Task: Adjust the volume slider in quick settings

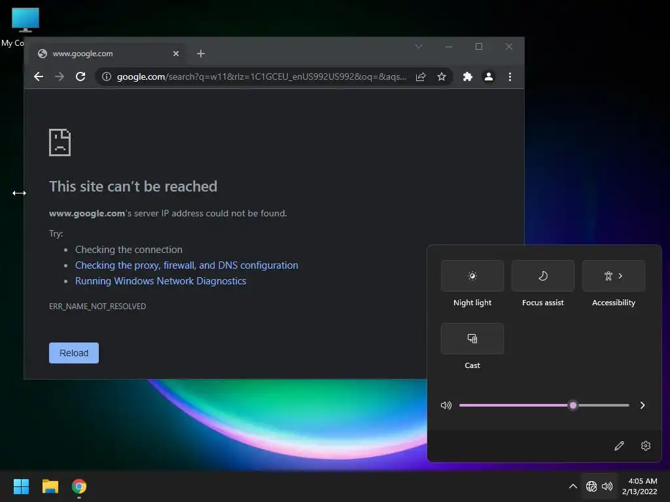Action: [x=544, y=405]
